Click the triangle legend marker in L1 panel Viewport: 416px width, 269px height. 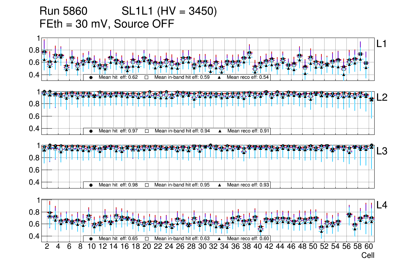click(x=219, y=77)
